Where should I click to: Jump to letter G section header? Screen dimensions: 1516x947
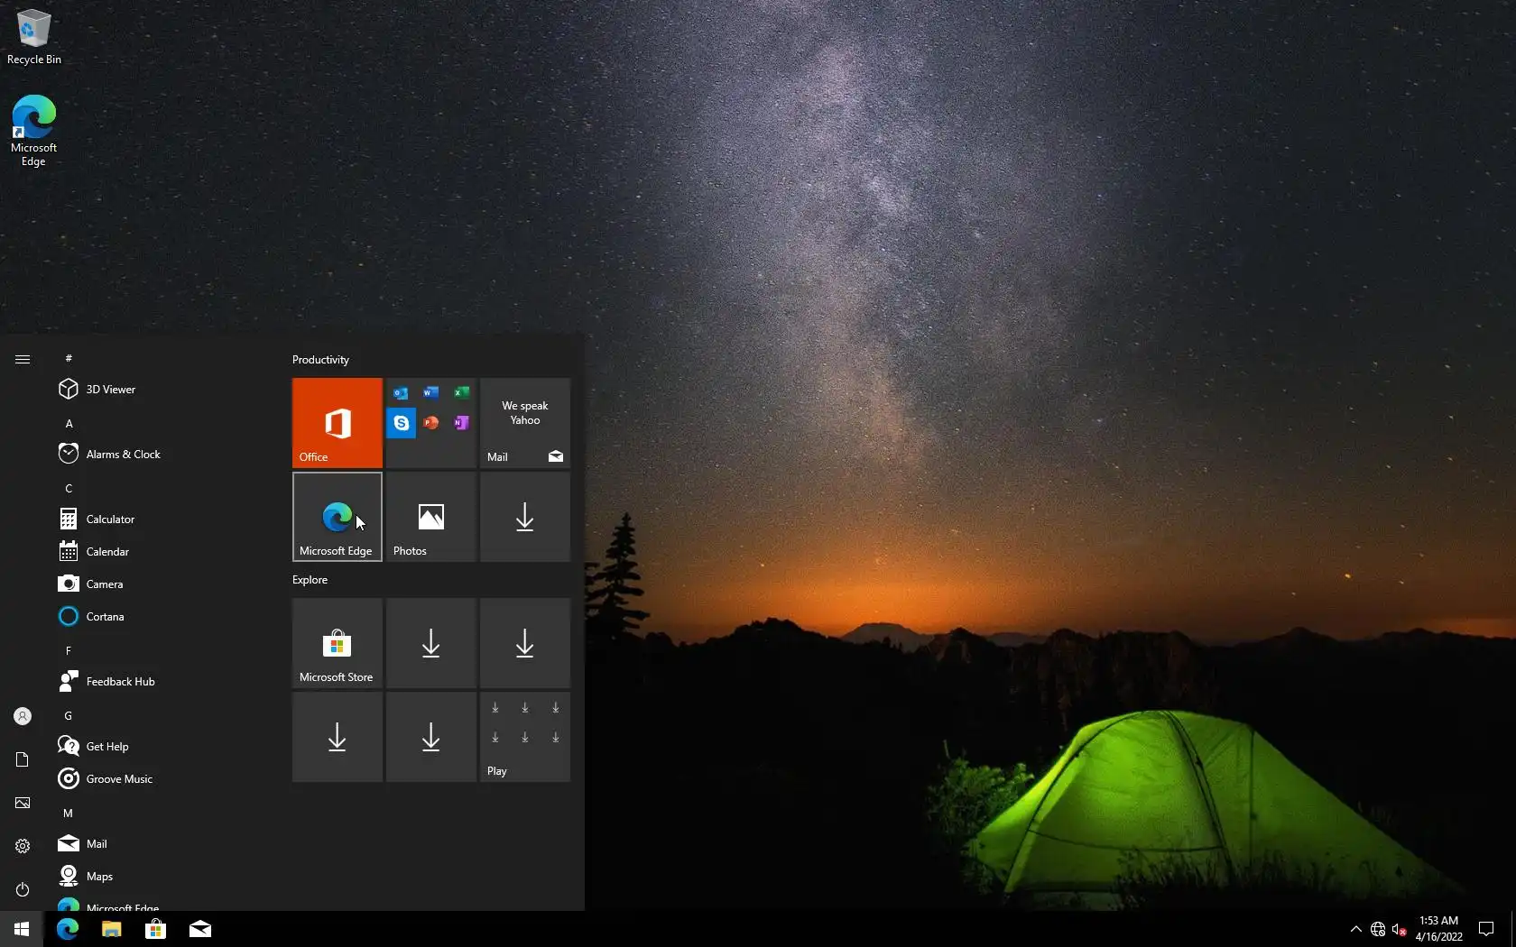[x=69, y=715]
